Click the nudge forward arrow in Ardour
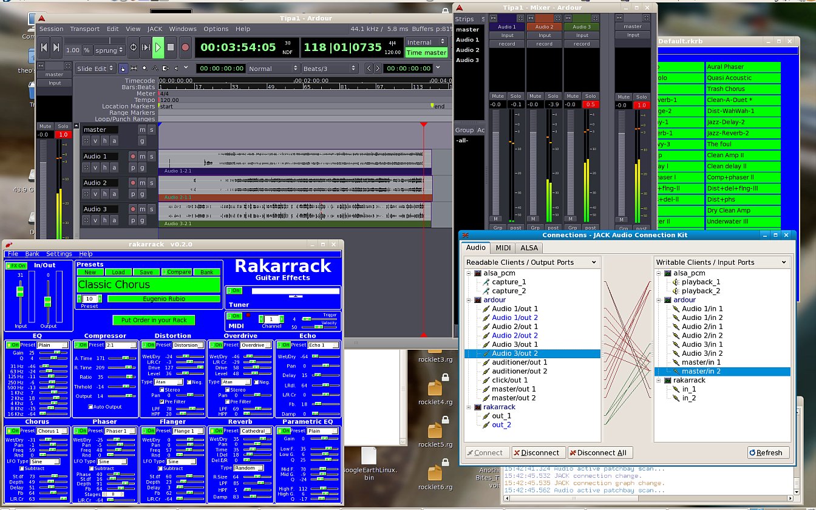816x510 pixels. point(378,69)
